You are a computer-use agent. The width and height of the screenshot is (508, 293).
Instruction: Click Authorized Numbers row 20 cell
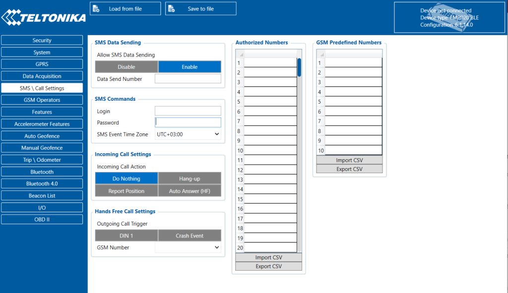(270, 248)
